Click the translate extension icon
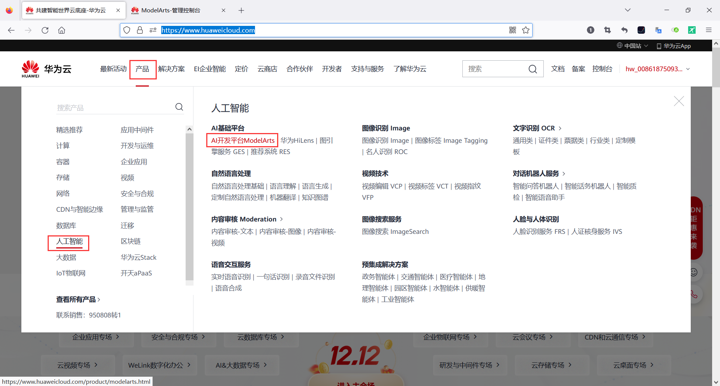 click(x=658, y=30)
